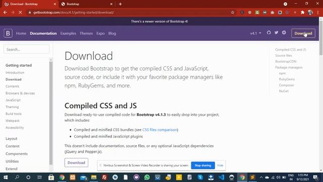The width and height of the screenshot is (323, 182).
Task: Click Stop sharing button
Action: click(203, 165)
